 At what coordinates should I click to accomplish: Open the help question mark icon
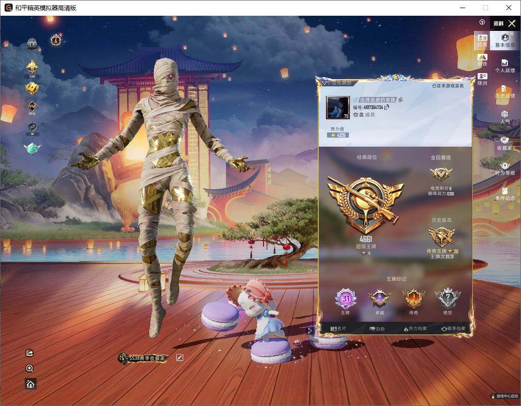[x=482, y=22]
